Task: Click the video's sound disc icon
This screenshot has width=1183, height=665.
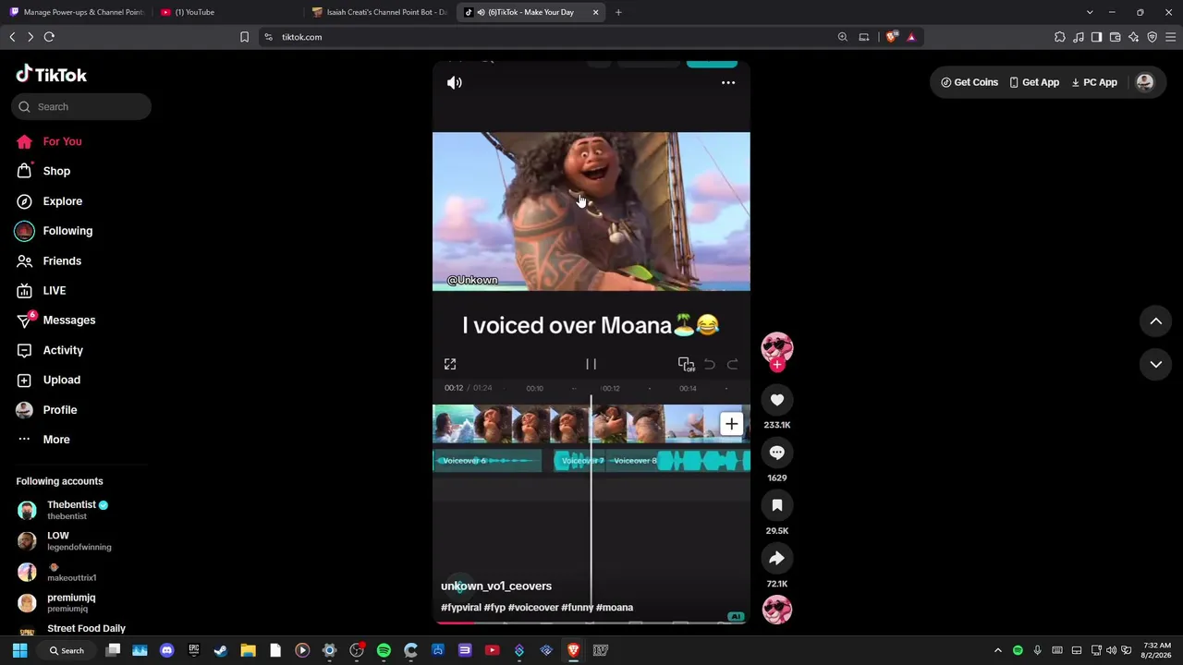Action: coord(777,611)
